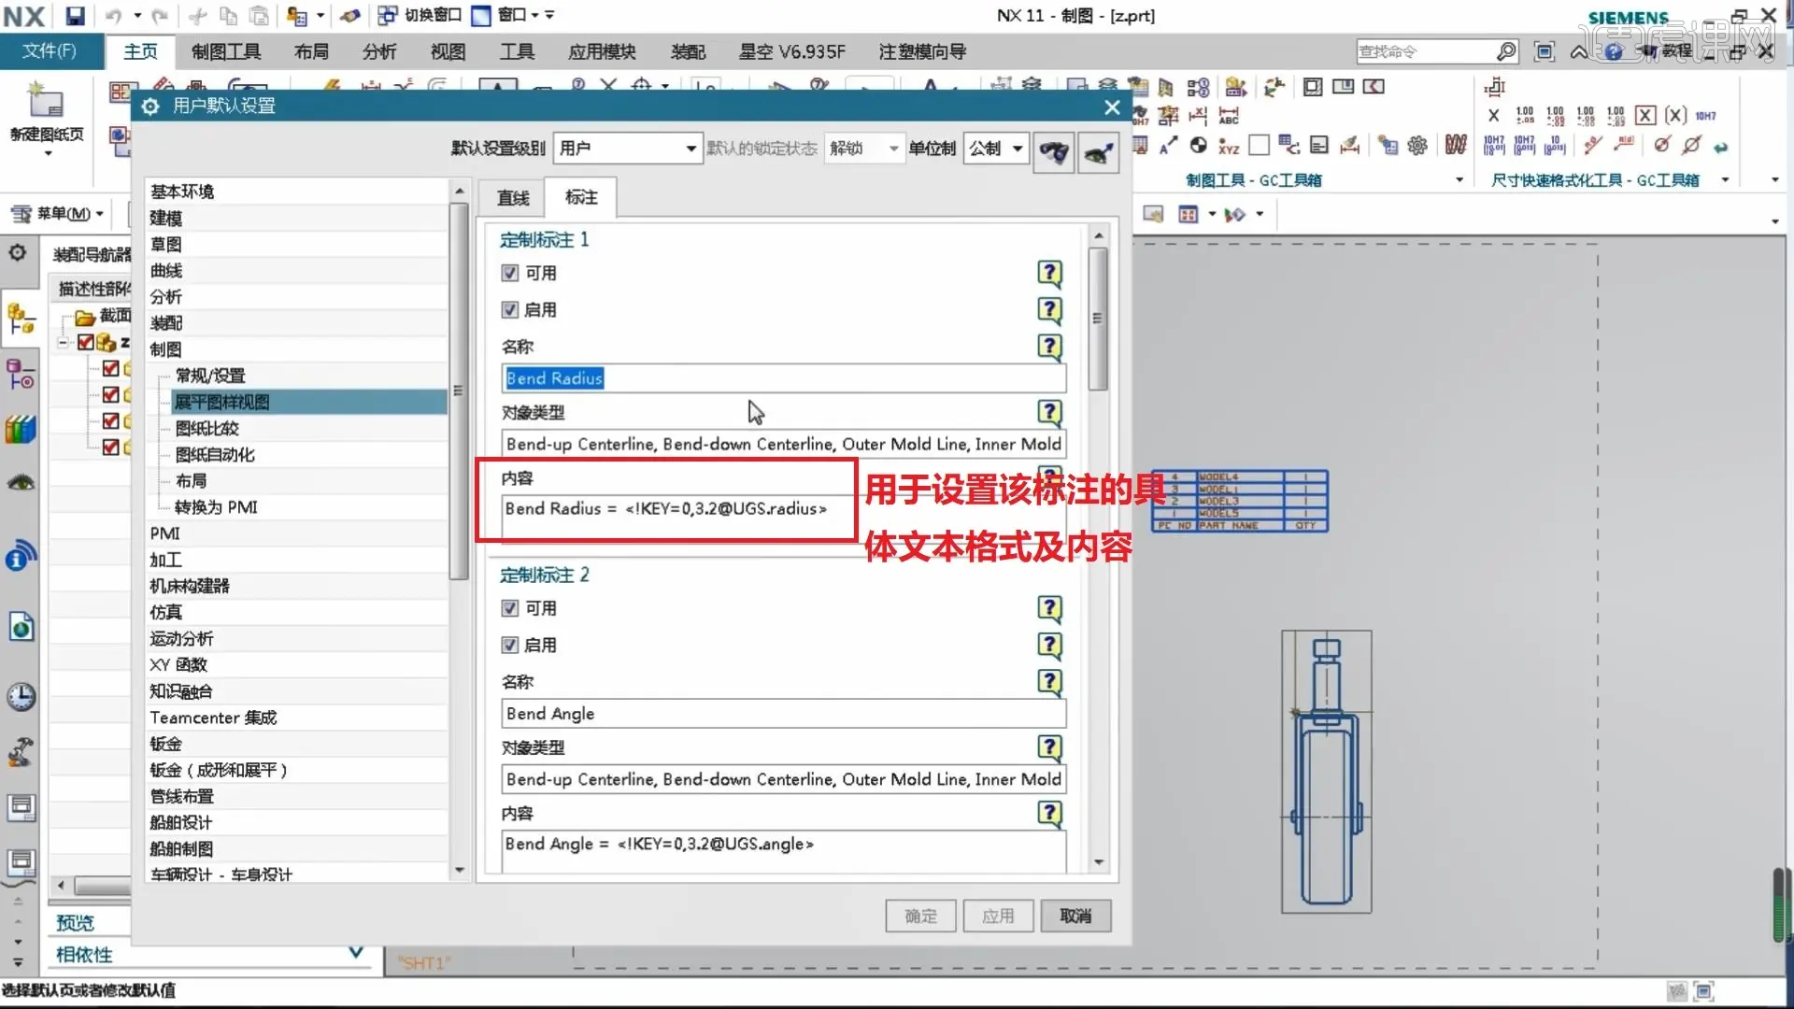Screen dimensions: 1794x1009
Task: Click the New Drawing Sheet icon
Action: point(45,101)
